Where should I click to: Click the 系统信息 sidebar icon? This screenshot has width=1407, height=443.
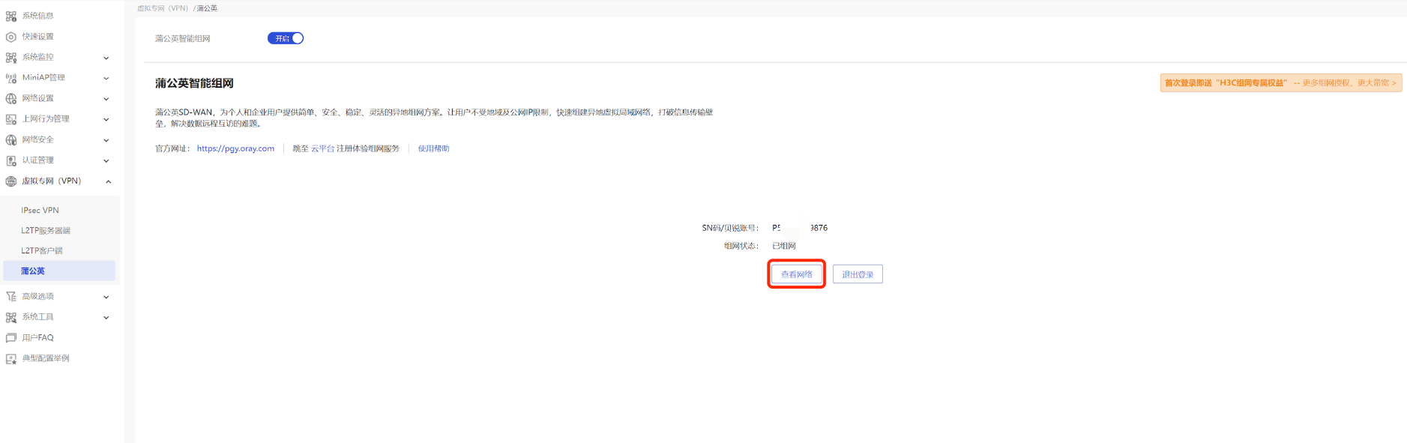11,16
